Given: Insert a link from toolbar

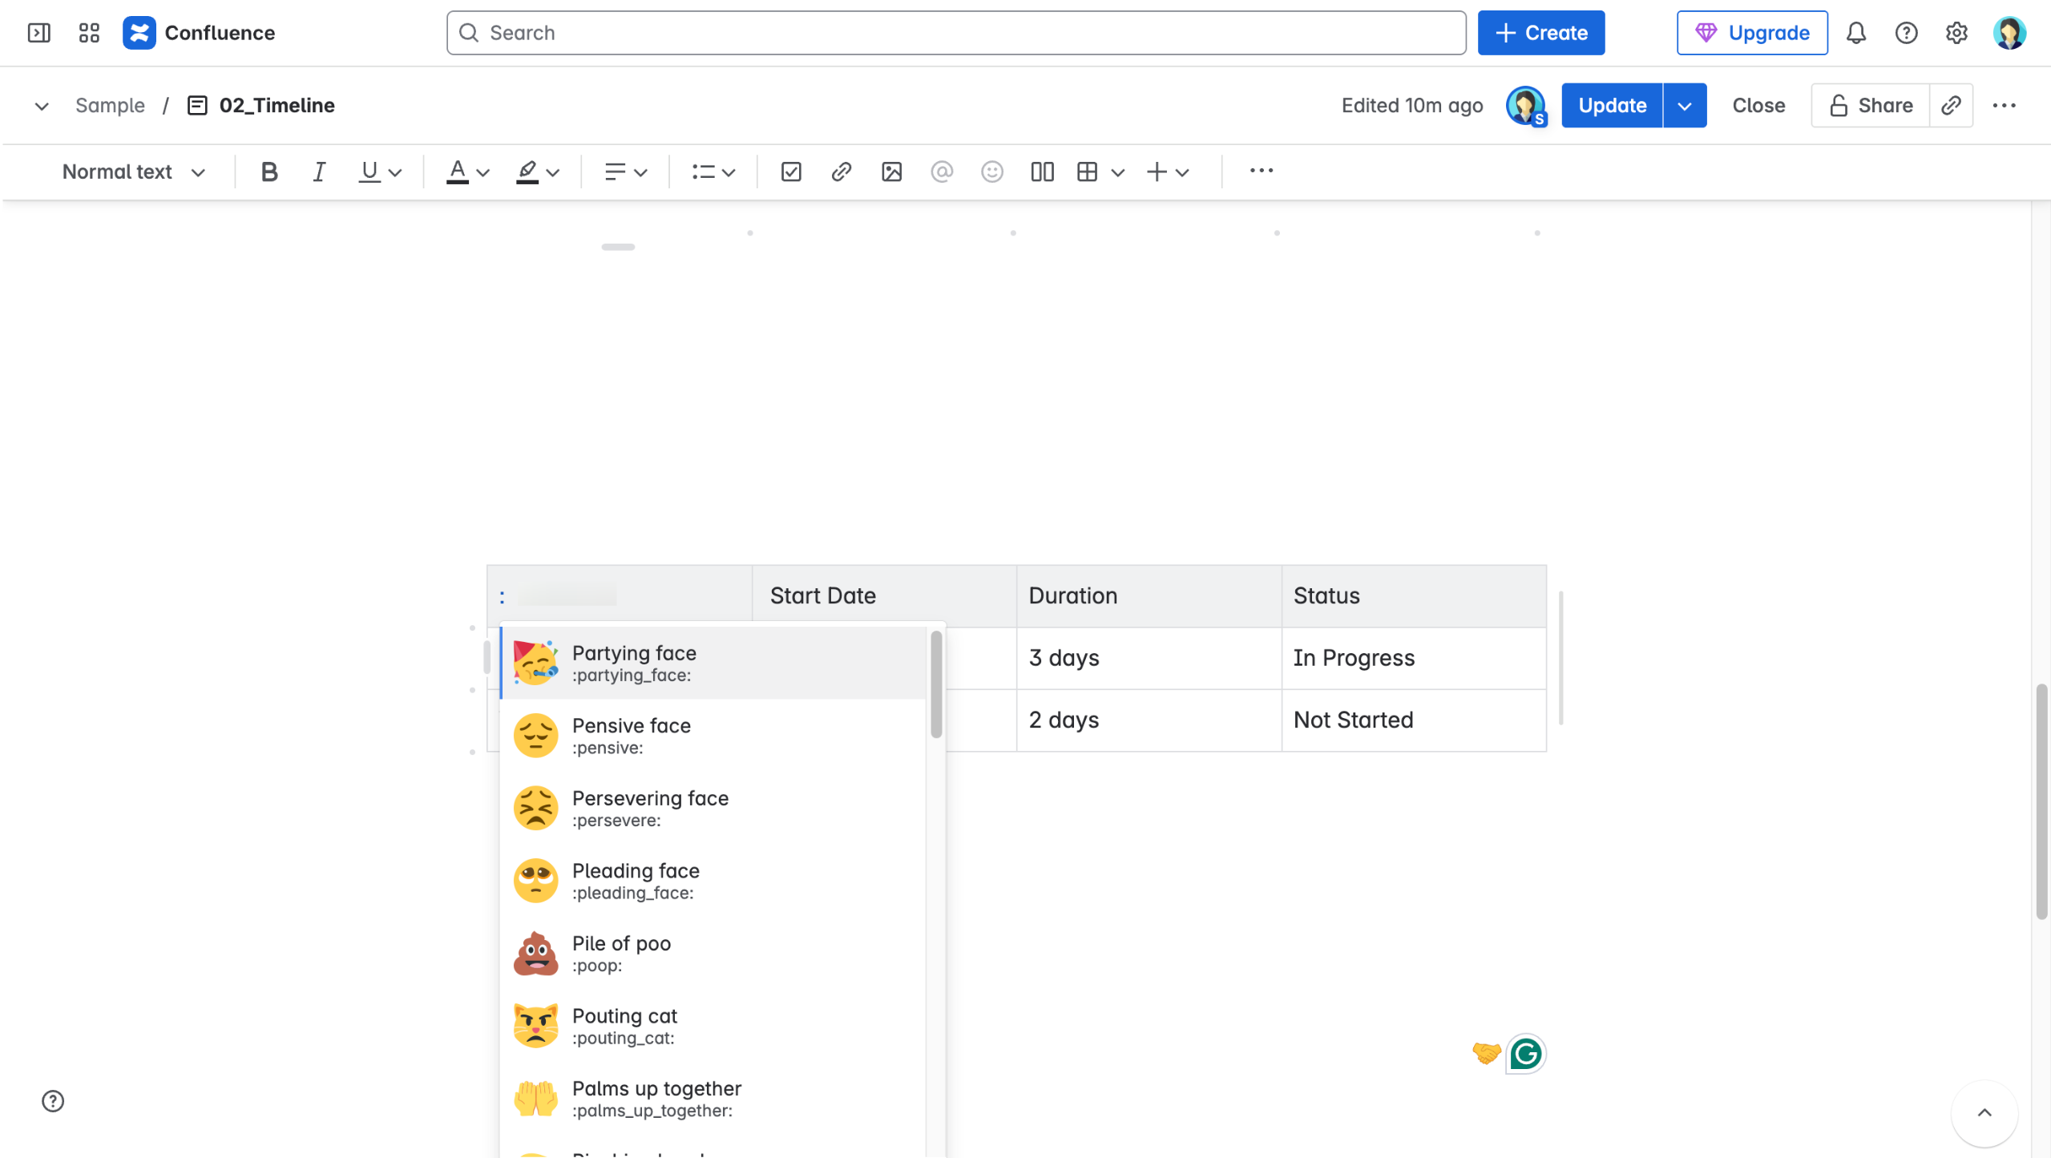Looking at the screenshot, I should (841, 171).
